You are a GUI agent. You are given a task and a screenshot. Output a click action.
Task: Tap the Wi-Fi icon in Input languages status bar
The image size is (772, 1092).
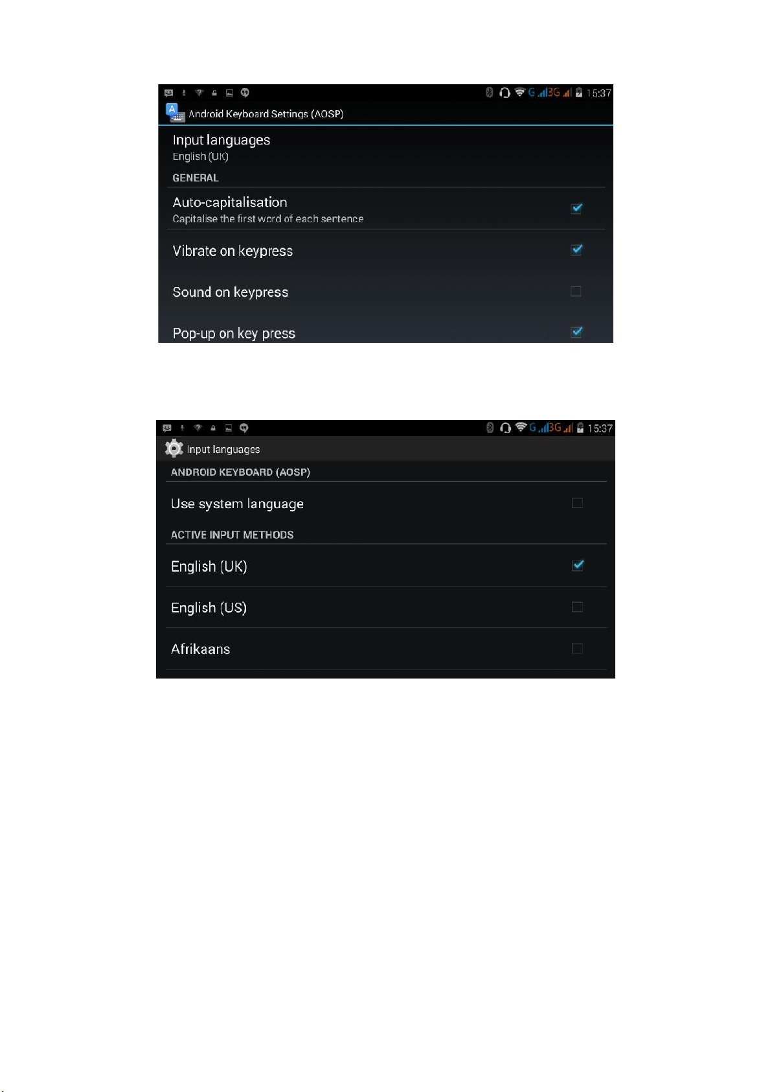point(521,427)
